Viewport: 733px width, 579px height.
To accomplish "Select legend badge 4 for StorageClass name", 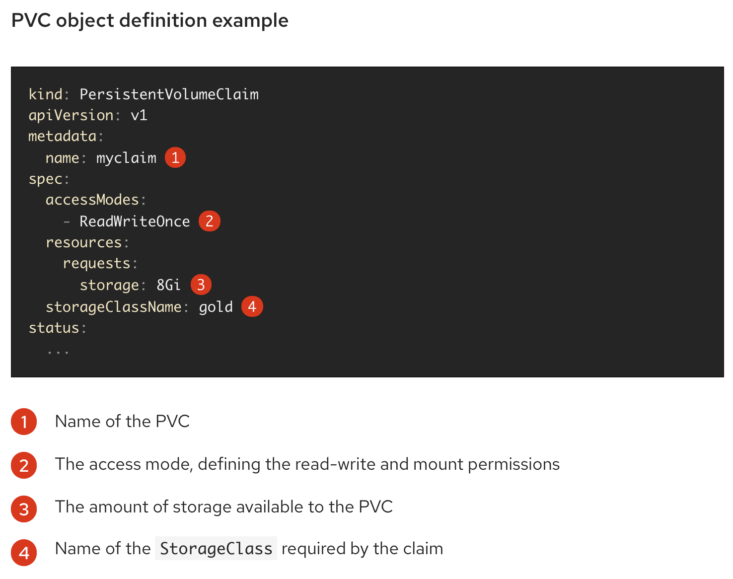I will [x=24, y=553].
